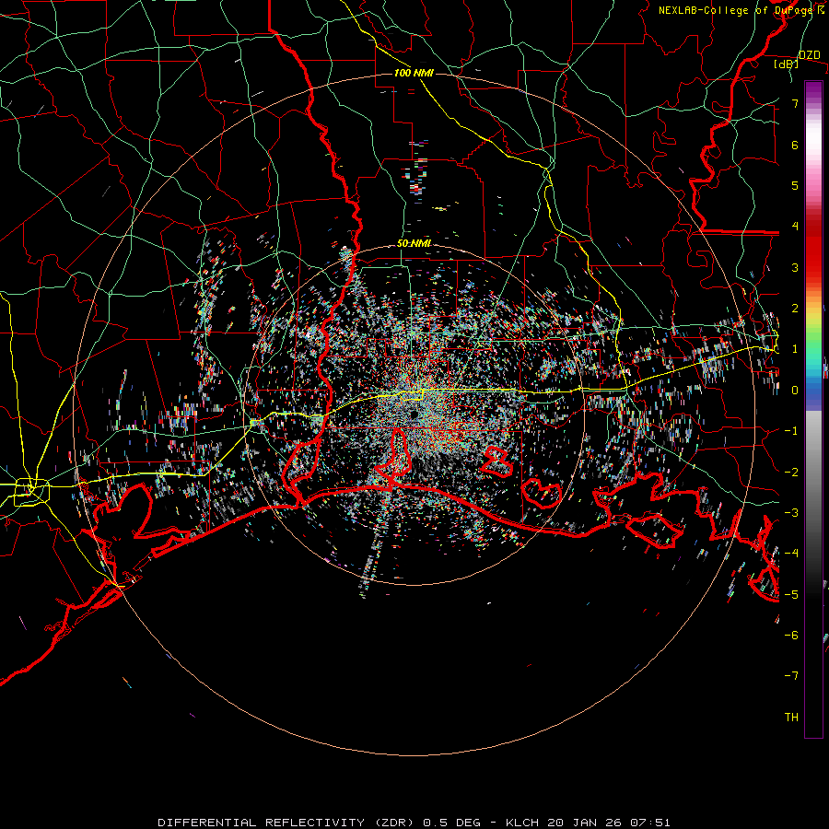Click the "6" tick label on the color scale

pos(795,145)
